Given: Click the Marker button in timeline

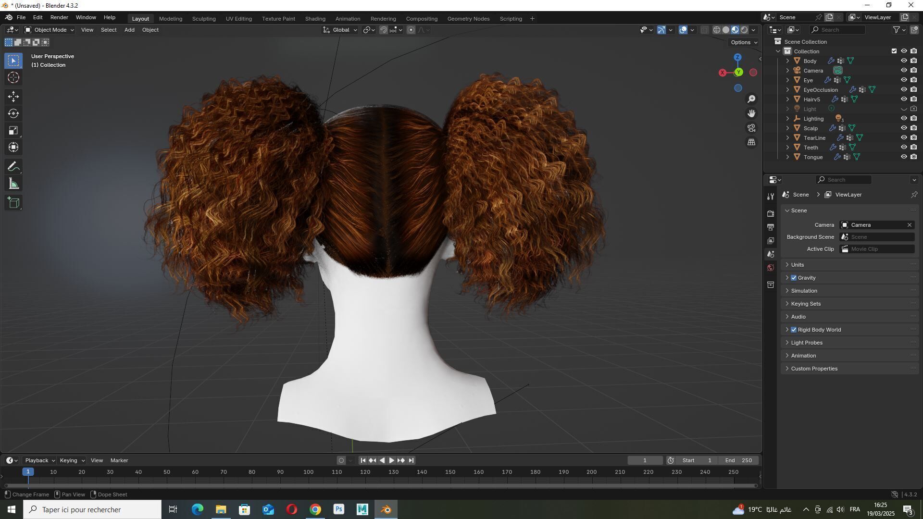Looking at the screenshot, I should click(119, 460).
